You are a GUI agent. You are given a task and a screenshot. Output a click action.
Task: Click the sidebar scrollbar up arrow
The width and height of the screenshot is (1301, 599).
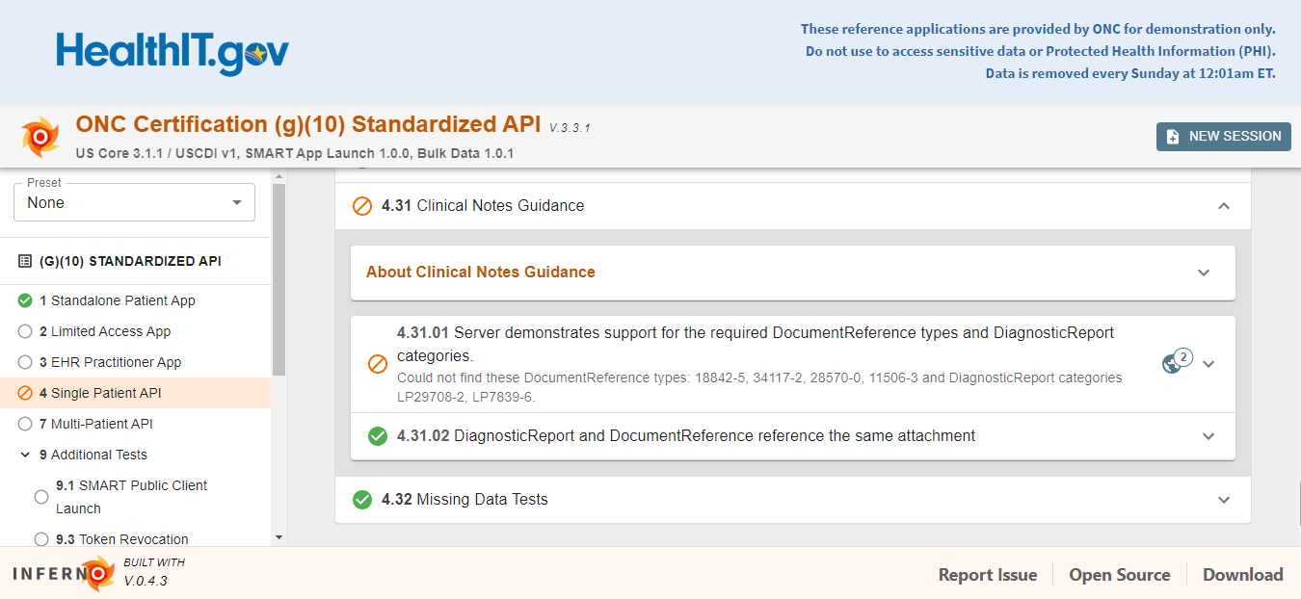pyautogui.click(x=279, y=177)
